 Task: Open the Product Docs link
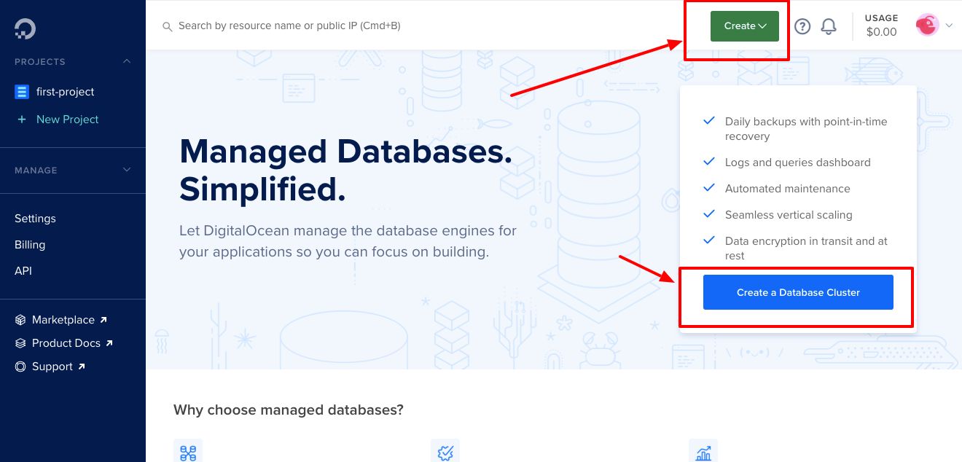click(x=66, y=343)
